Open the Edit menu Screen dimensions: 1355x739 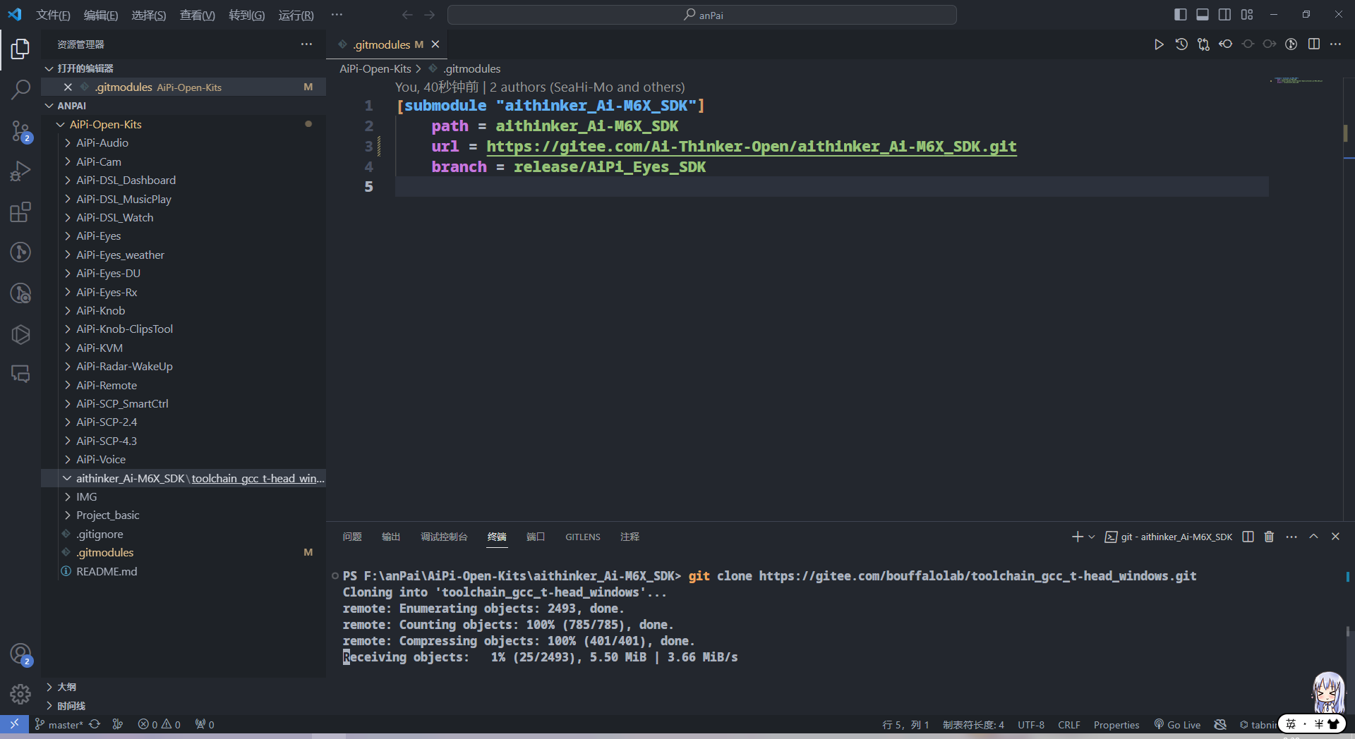101,15
